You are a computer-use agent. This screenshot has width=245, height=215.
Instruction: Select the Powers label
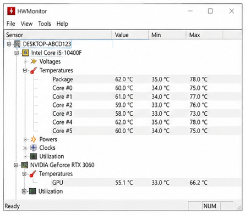pos(48,139)
